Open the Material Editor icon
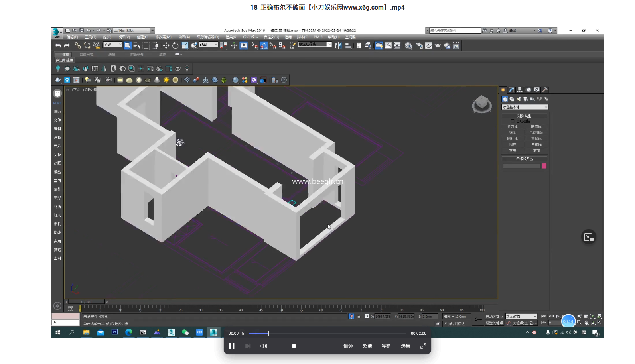The width and height of the screenshot is (635, 364). [408, 45]
